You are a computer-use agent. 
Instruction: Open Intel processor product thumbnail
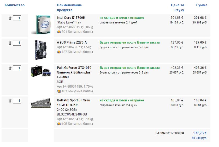41,25
